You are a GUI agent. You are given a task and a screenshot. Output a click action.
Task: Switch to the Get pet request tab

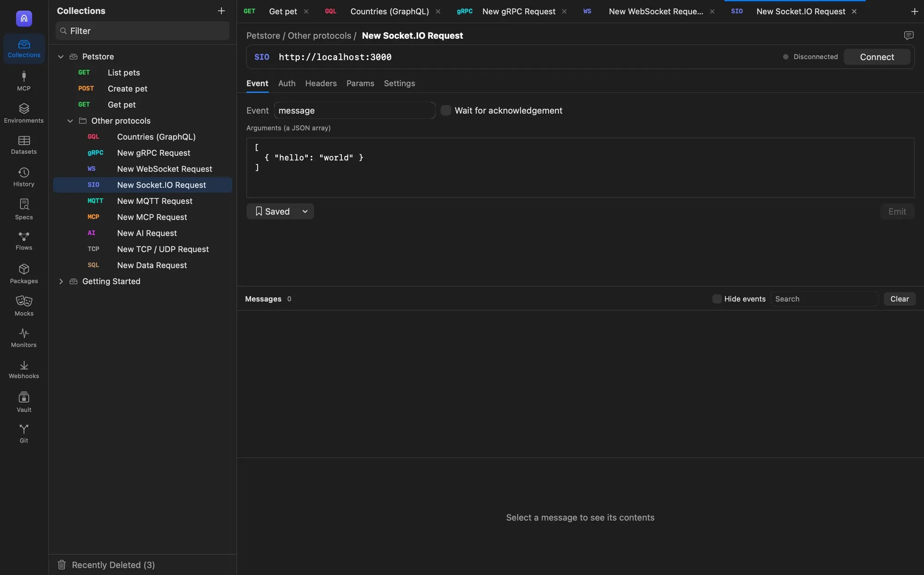(x=283, y=12)
